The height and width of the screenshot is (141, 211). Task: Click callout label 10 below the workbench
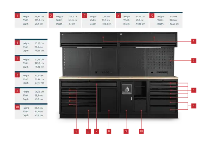pyautogui.click(x=141, y=131)
